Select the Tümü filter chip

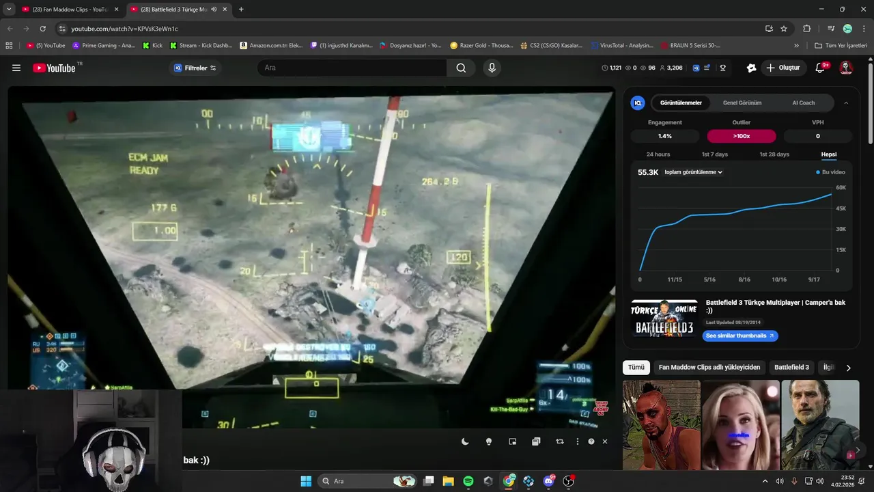636,367
